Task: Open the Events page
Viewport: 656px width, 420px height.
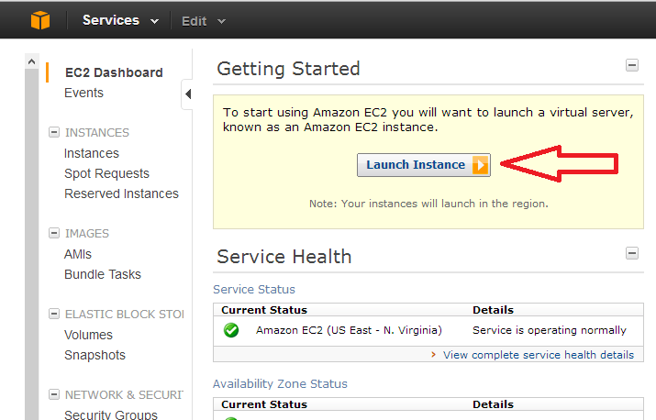Action: click(83, 93)
